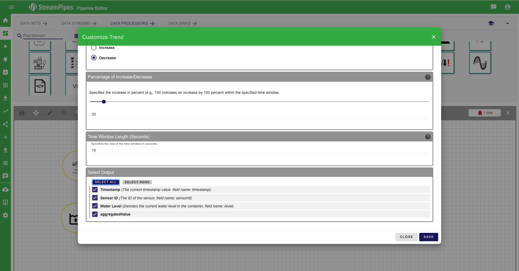
Task: Open the feedback icon in header
Action: [x=494, y=7]
